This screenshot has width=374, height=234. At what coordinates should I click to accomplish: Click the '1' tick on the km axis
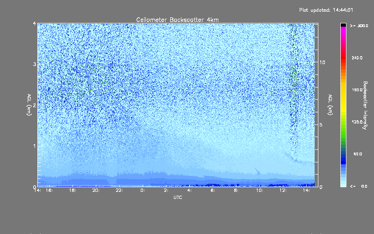coord(35,146)
